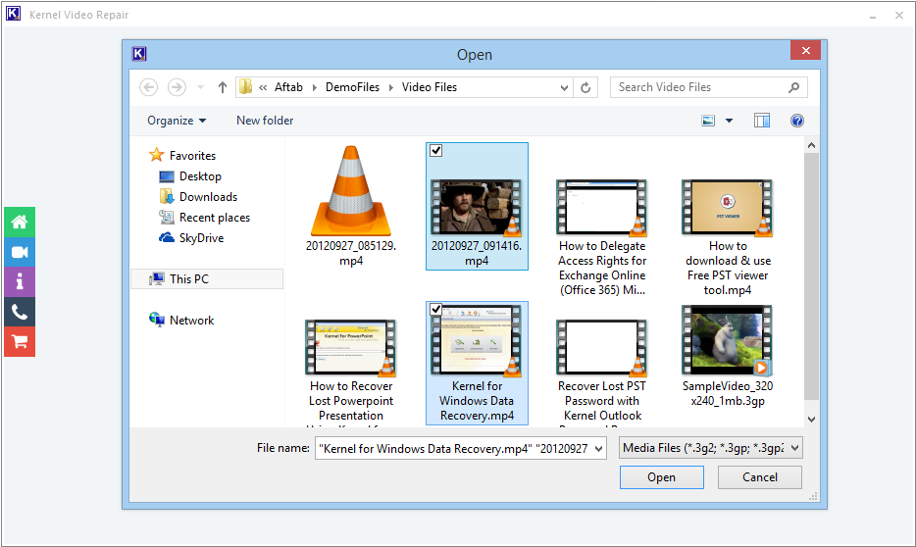The height and width of the screenshot is (547, 916).
Task: Click the phone contact sidebar icon
Action: [19, 312]
